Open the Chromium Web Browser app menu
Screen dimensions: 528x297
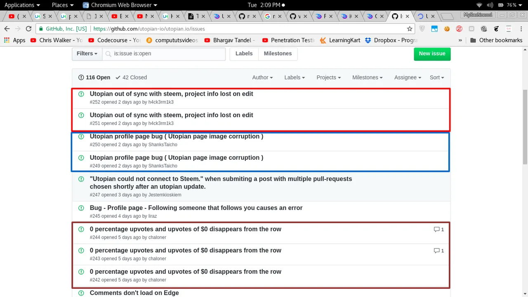120,5
